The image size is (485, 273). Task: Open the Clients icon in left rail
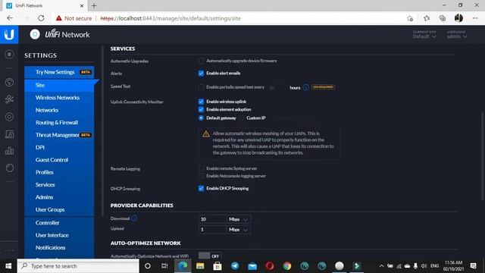9,134
